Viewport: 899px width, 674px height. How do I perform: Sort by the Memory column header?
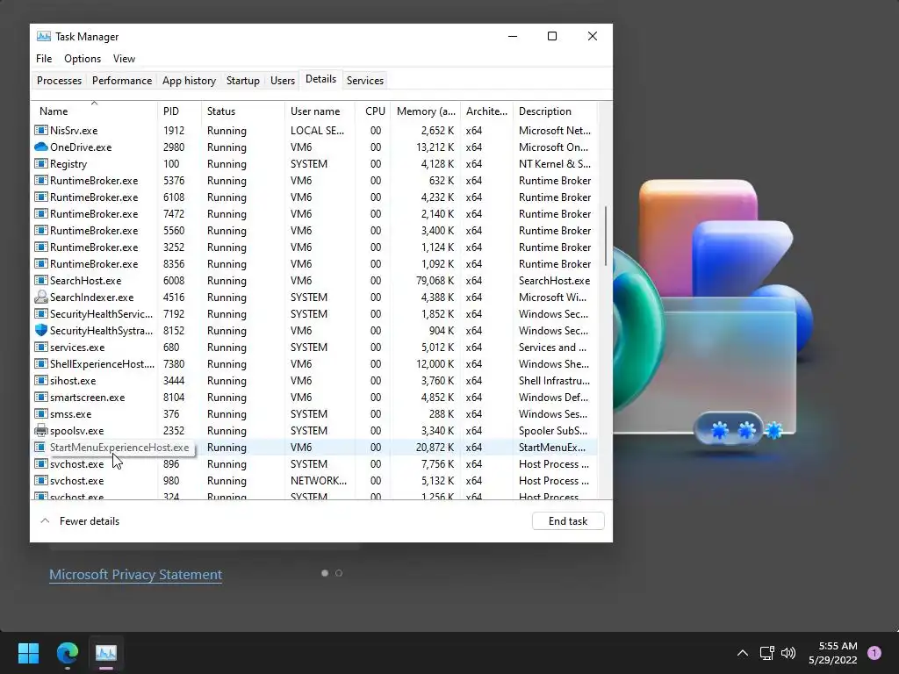[426, 111]
